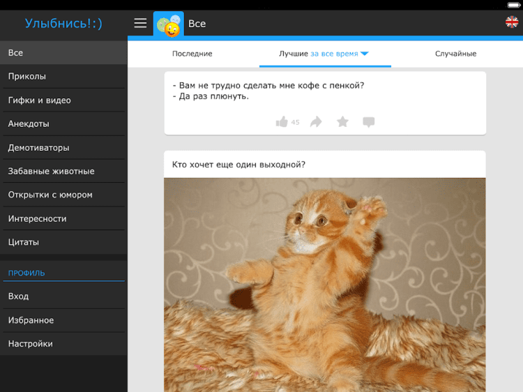Screen dimensions: 523x392
Task: Switch language via the UK flag icon
Action: [x=512, y=22]
